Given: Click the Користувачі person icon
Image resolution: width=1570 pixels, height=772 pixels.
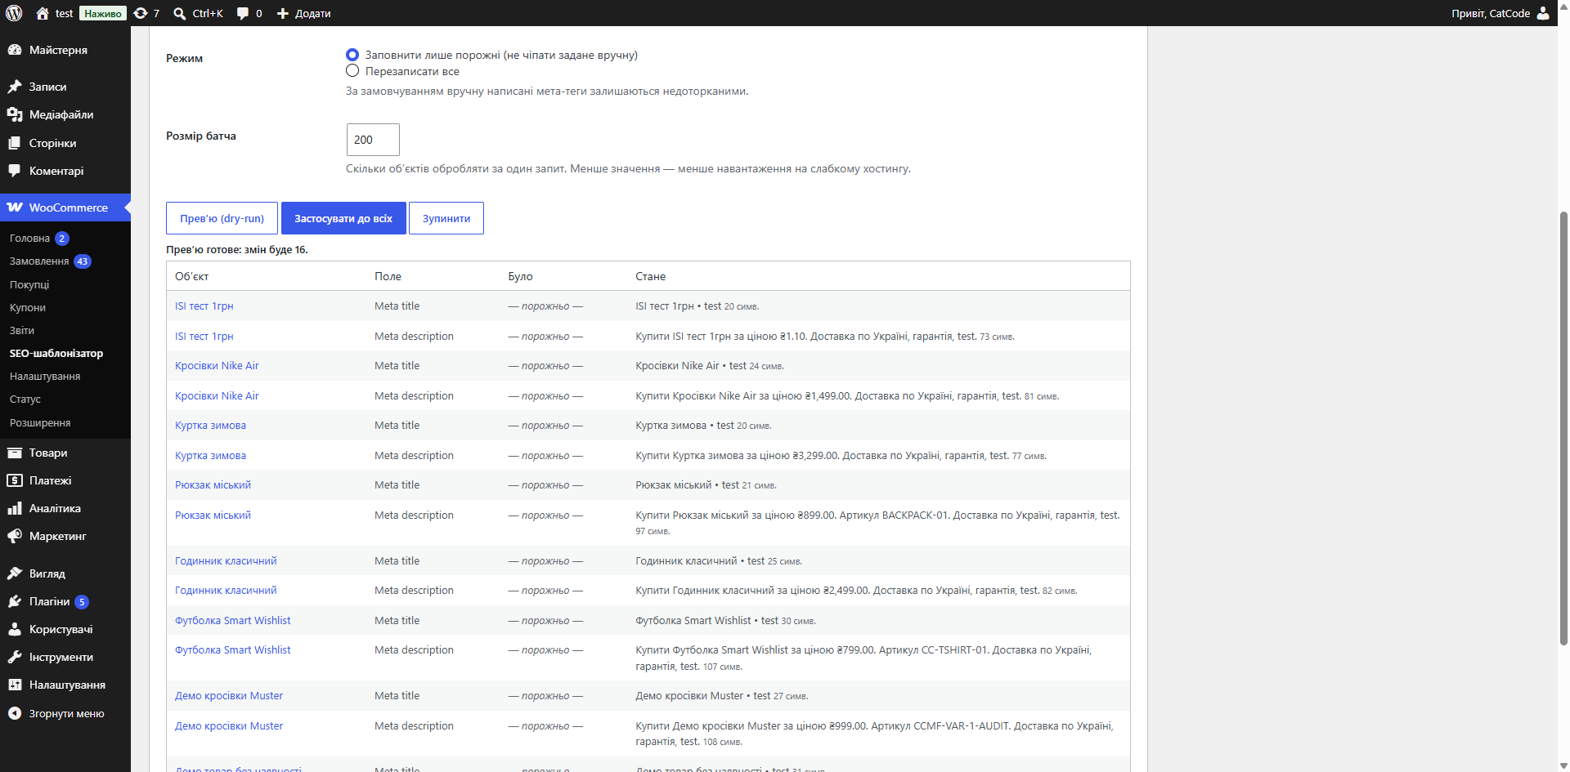Looking at the screenshot, I should pyautogui.click(x=15, y=629).
